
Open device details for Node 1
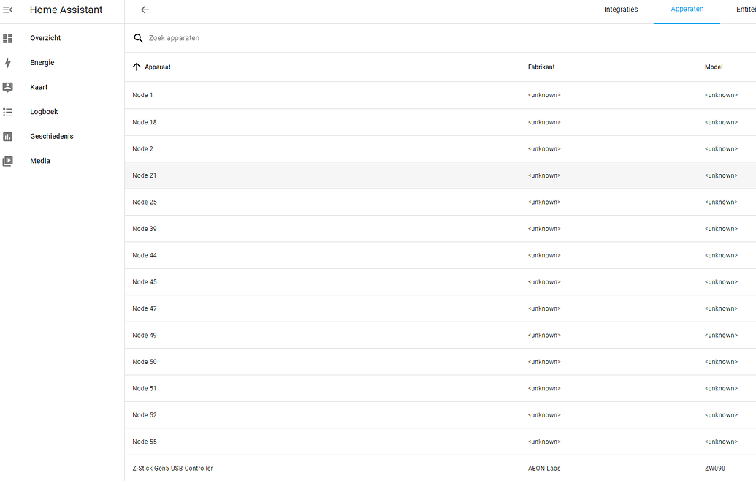click(x=142, y=95)
